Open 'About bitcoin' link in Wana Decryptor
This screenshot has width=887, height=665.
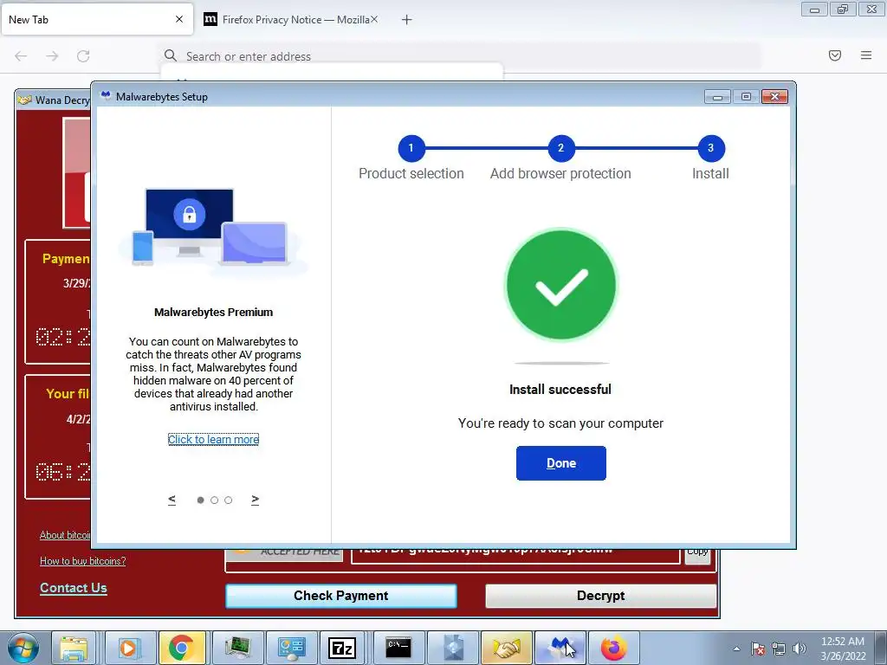(64, 535)
